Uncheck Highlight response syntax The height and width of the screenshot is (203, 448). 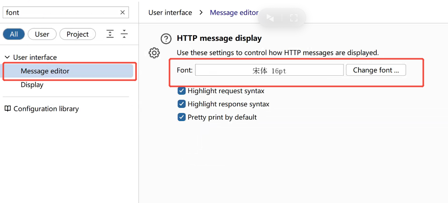tap(181, 104)
